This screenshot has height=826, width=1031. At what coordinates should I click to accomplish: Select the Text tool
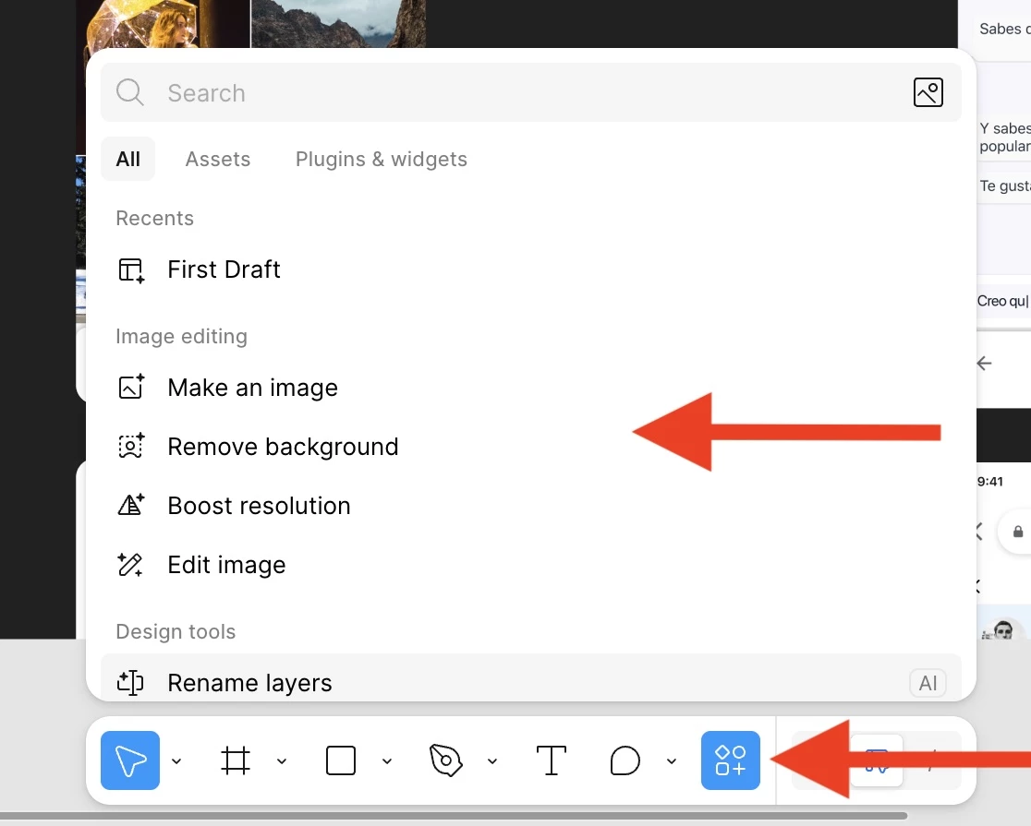551,760
